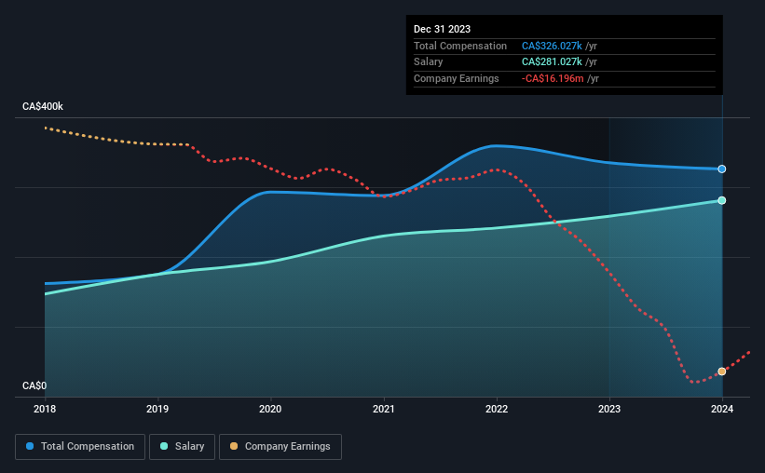
Task: Click the Salary label in the tooltip
Action: [429, 62]
